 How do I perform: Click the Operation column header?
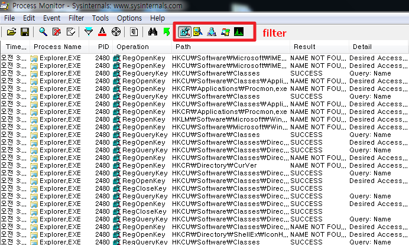[142, 47]
